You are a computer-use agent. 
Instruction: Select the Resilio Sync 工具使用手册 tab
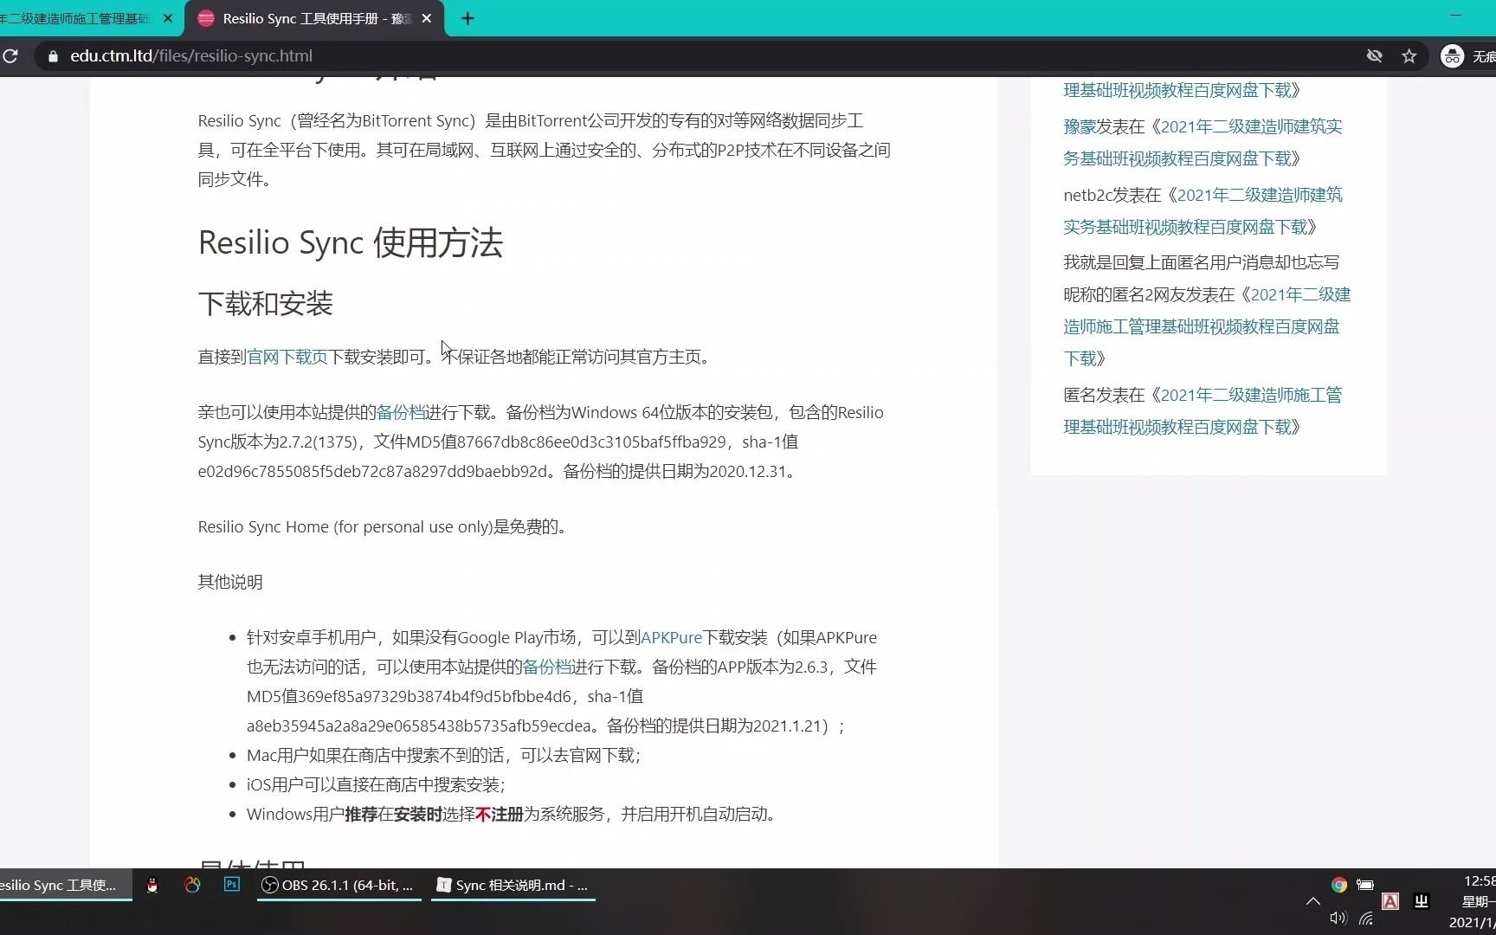click(316, 18)
